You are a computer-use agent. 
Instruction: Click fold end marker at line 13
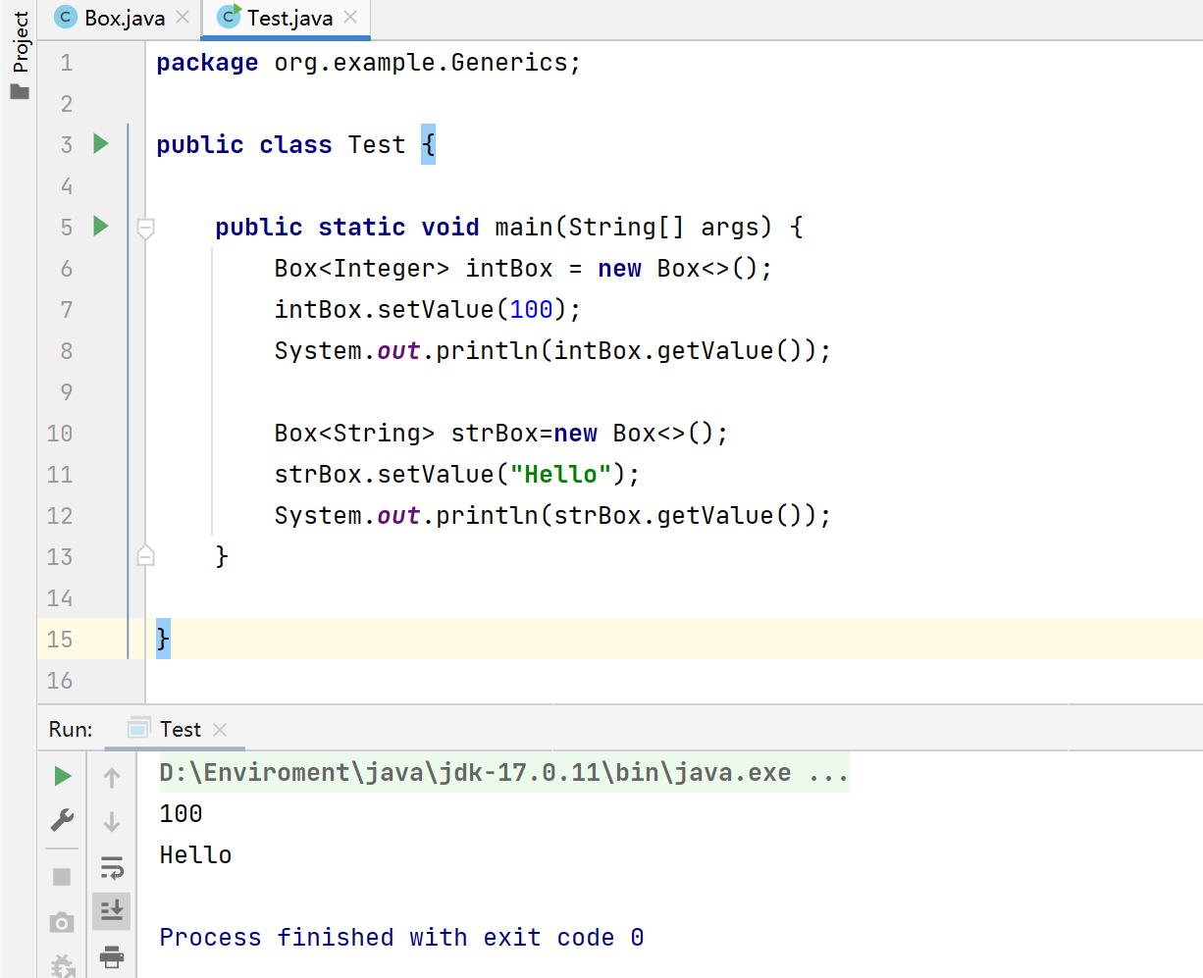tap(145, 556)
